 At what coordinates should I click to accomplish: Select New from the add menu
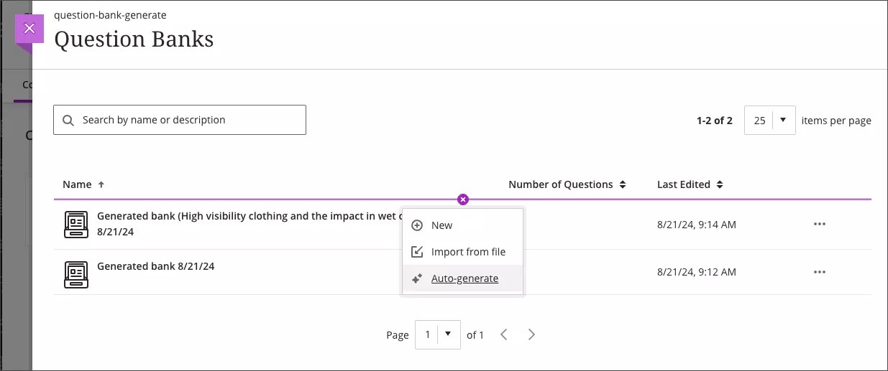point(441,225)
